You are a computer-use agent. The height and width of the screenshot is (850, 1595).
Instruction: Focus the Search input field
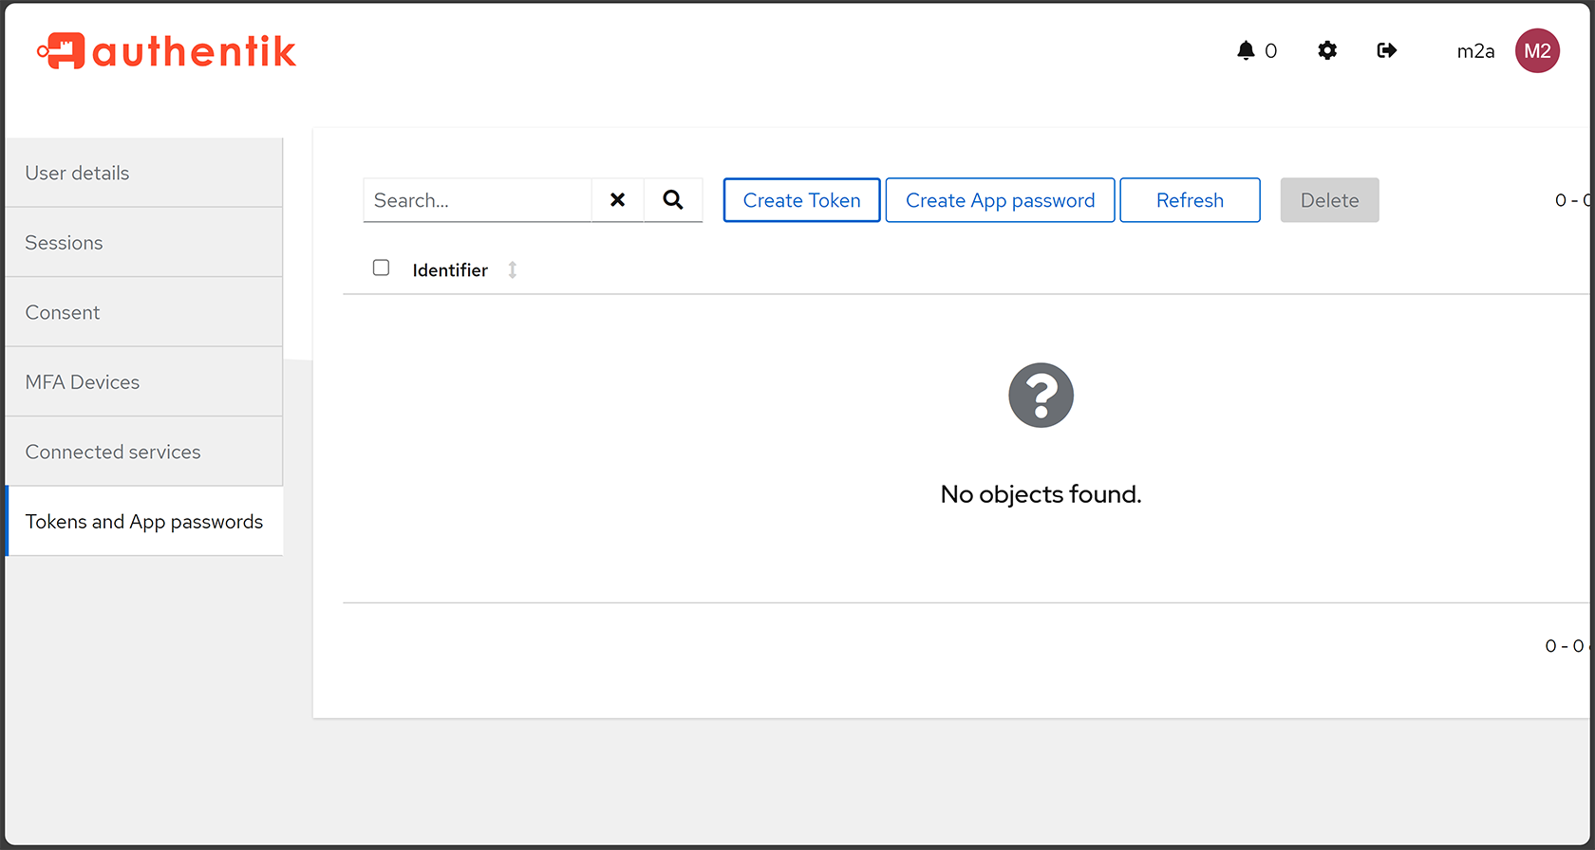click(x=477, y=200)
